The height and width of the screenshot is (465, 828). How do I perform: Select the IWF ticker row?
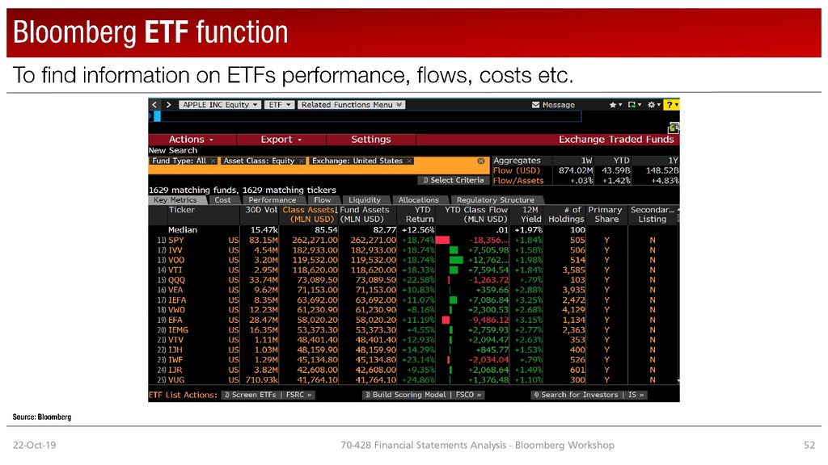click(413, 360)
